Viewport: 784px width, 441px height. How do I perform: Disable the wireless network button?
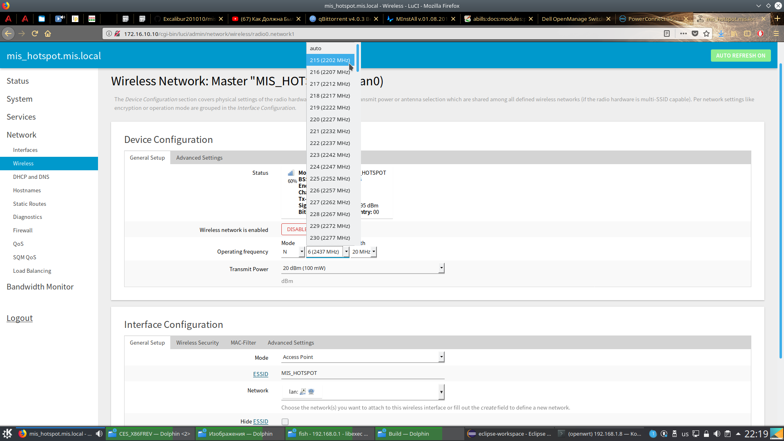(294, 229)
